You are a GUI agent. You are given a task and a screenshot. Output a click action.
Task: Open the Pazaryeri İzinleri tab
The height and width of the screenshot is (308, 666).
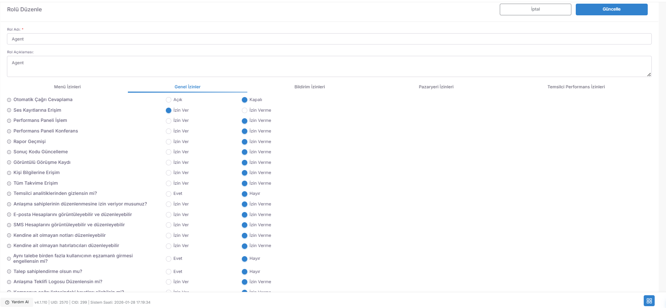pyautogui.click(x=436, y=87)
